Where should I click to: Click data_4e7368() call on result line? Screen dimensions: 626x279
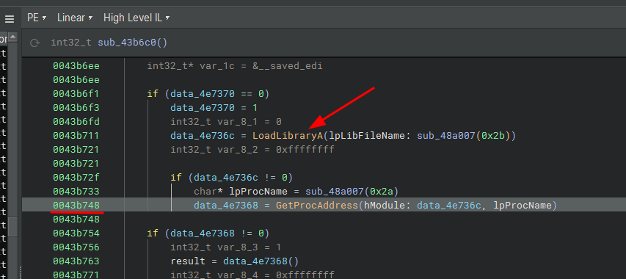pyautogui.click(x=261, y=261)
